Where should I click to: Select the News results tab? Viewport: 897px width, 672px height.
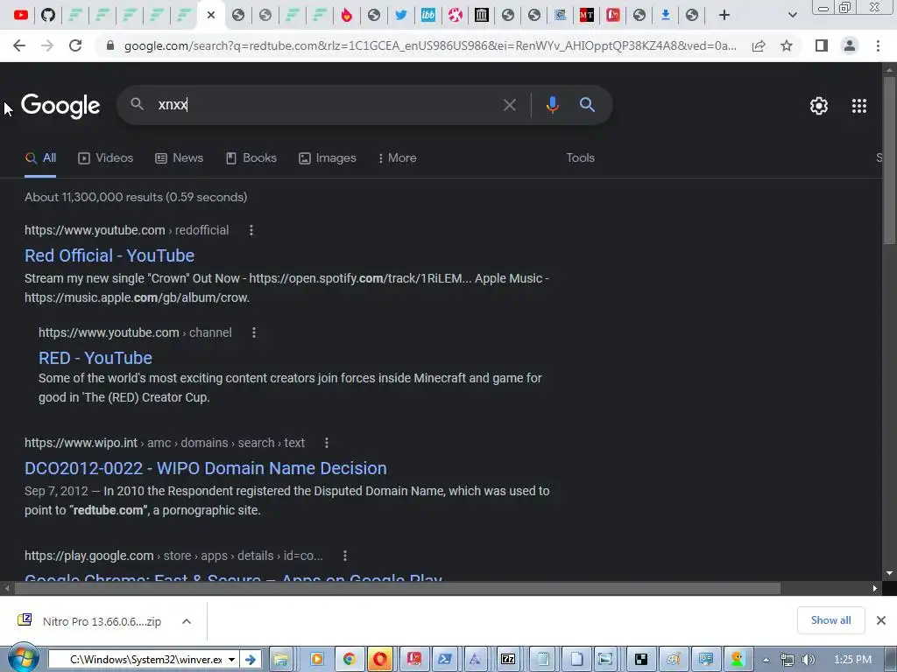179,158
